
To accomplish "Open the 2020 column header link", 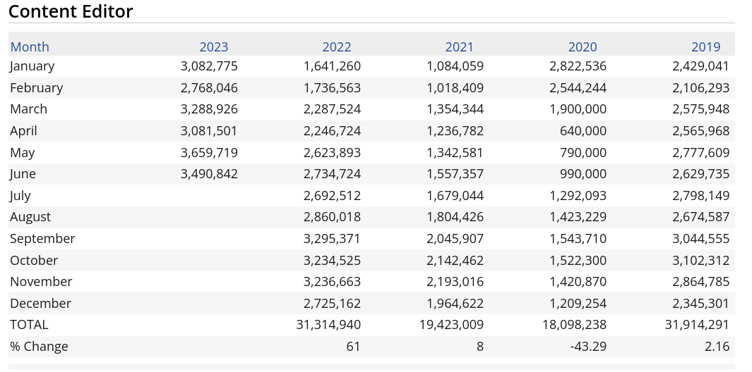I will 582,47.
